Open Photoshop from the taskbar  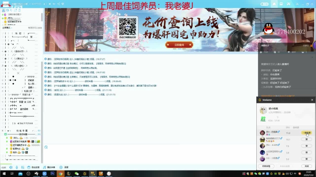pyautogui.click(x=53, y=173)
